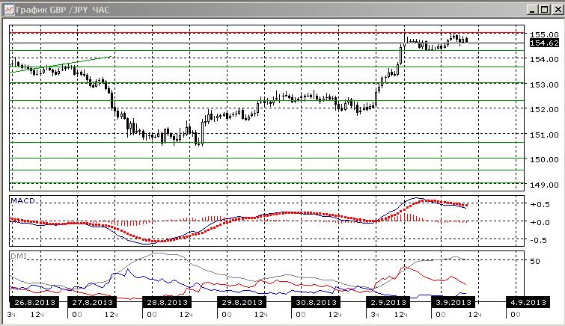
Task: Close the GBP/JPY chart window
Action: (x=559, y=10)
